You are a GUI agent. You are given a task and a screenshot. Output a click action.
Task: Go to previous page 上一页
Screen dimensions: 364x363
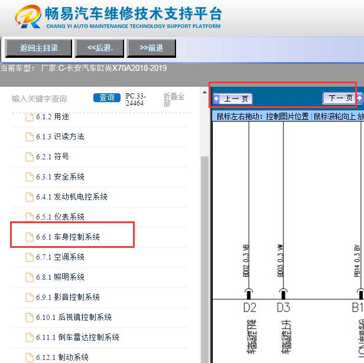[x=233, y=99]
